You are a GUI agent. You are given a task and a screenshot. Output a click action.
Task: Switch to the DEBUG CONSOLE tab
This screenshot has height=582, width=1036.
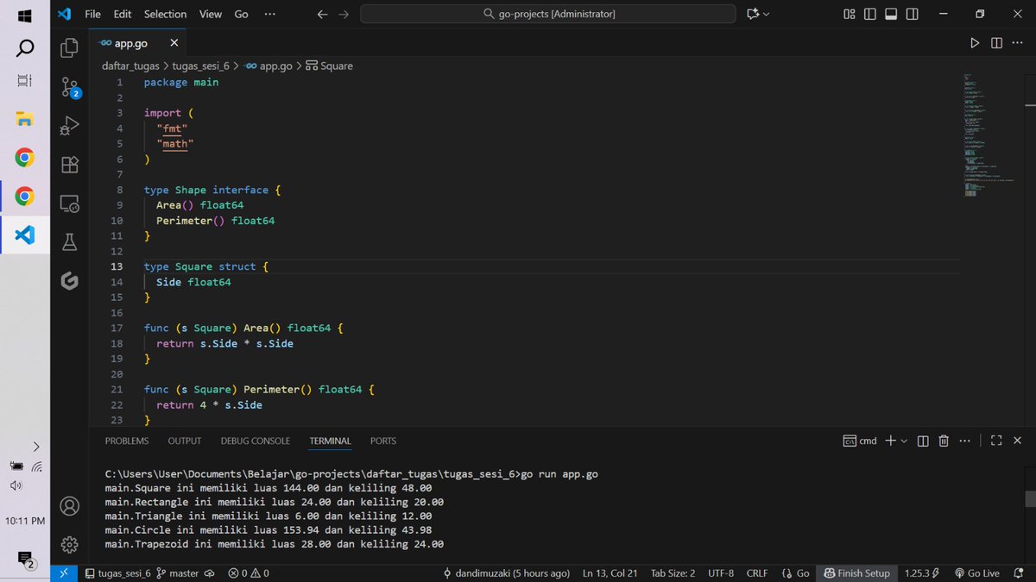tap(255, 441)
